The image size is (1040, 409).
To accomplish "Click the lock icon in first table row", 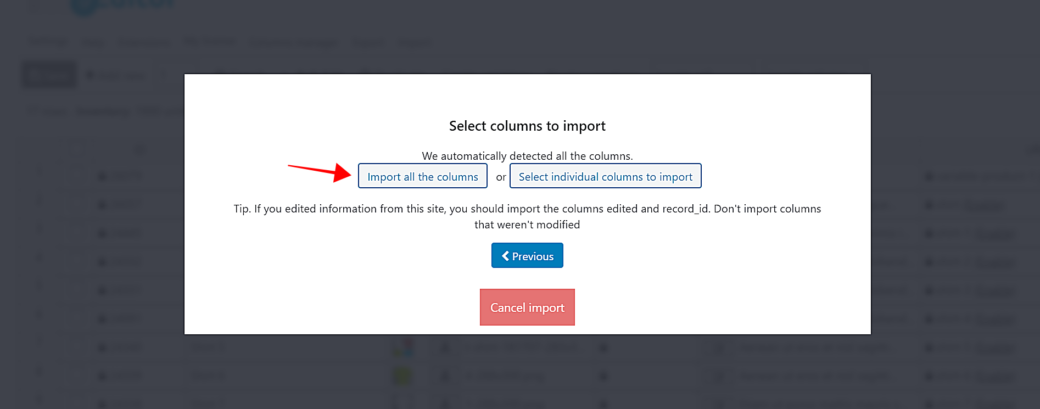I will tap(102, 176).
